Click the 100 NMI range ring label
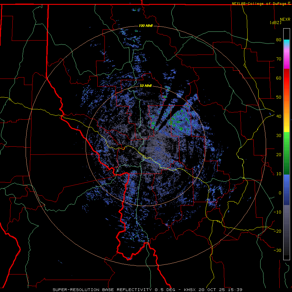The width and height of the screenshot is (292, 292). tap(146, 26)
